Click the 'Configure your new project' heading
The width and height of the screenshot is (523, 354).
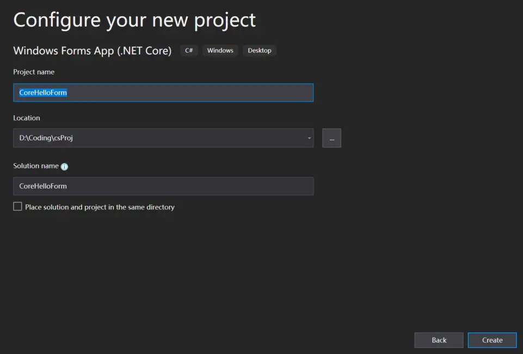134,20
